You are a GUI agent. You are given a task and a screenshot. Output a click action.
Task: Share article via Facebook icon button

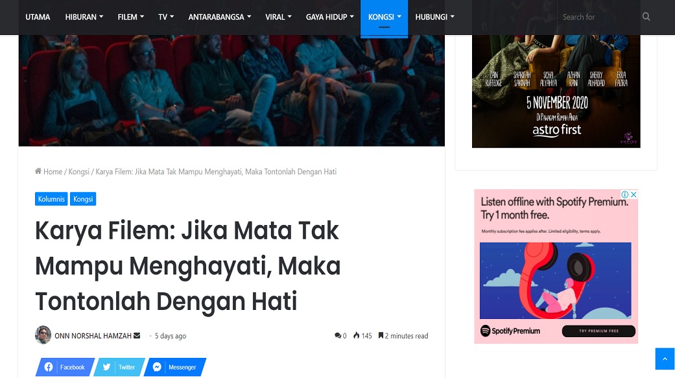(65, 367)
